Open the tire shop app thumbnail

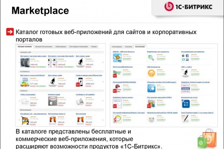click(x=25, y=63)
